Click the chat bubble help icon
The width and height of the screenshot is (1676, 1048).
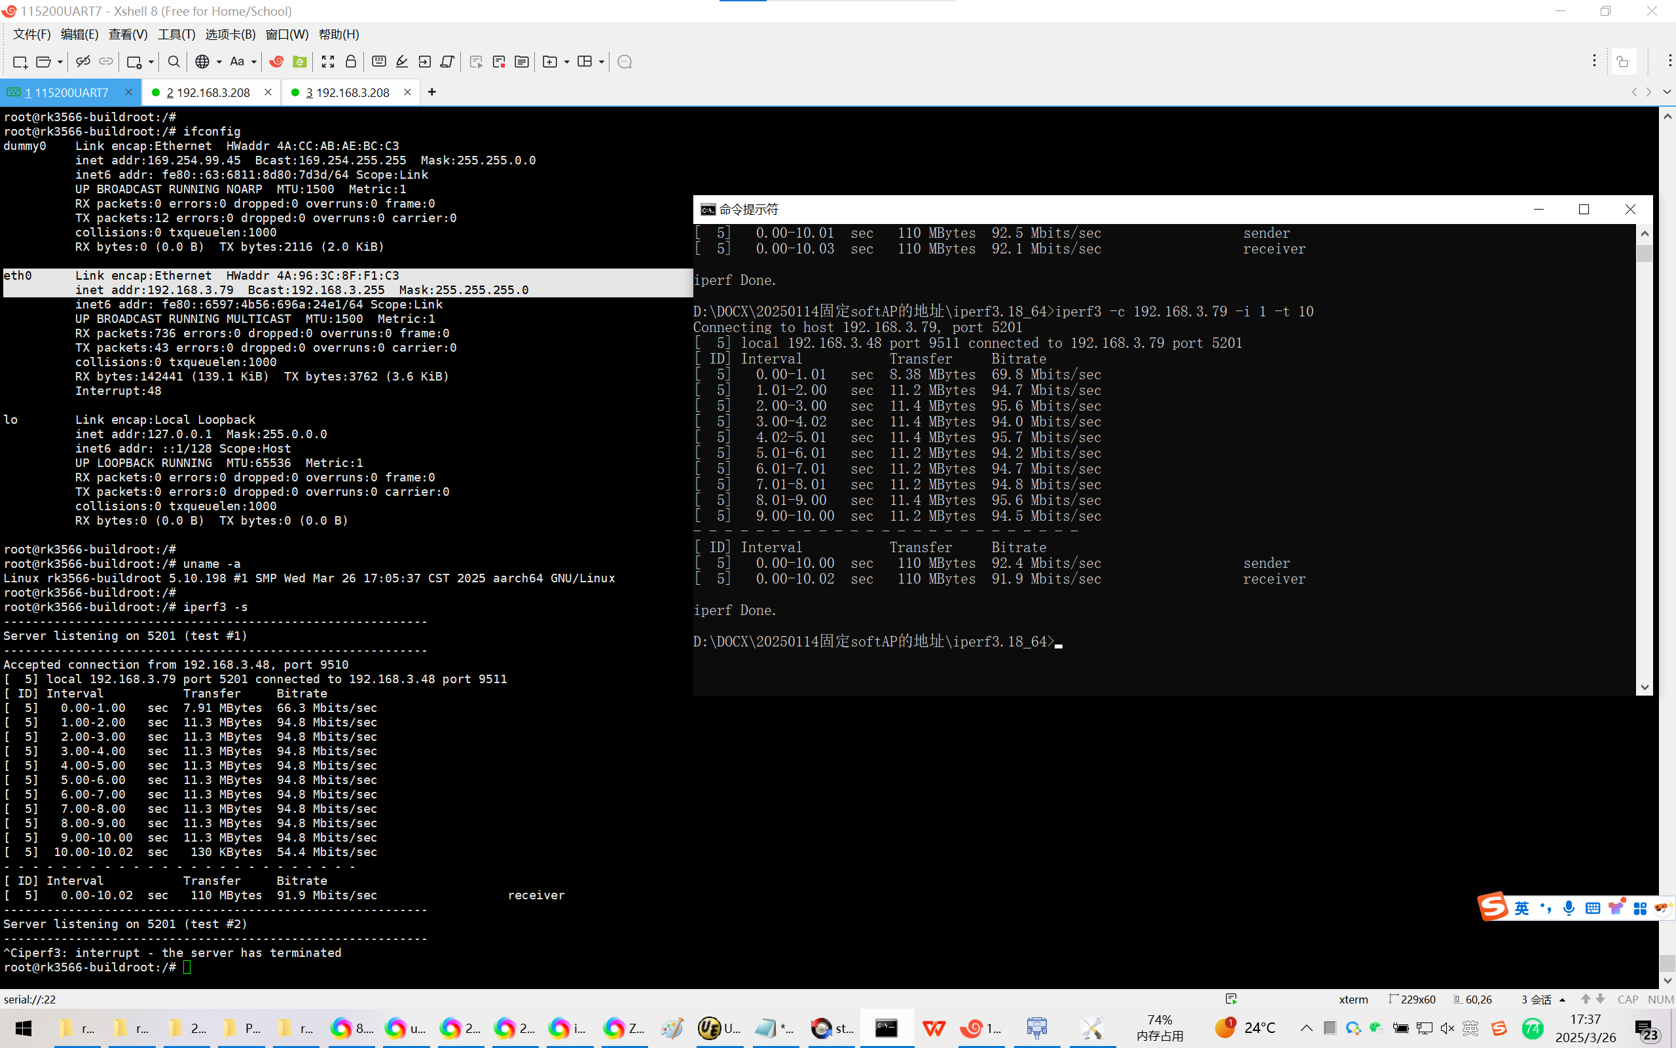(624, 62)
